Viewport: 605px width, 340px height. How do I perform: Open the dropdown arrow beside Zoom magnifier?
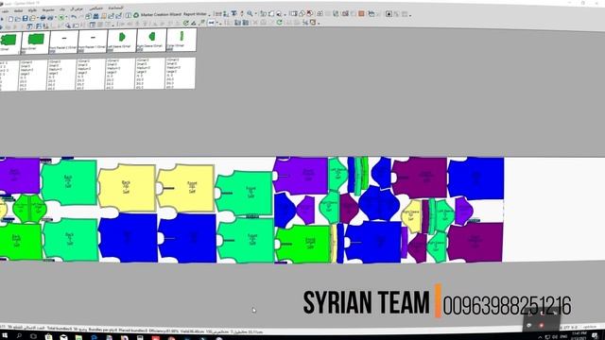256,14
